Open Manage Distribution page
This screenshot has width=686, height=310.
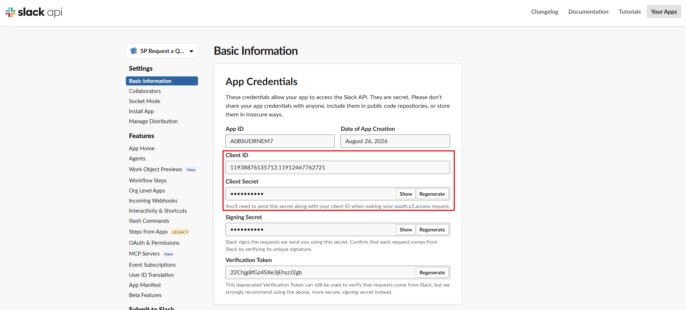pyautogui.click(x=153, y=121)
